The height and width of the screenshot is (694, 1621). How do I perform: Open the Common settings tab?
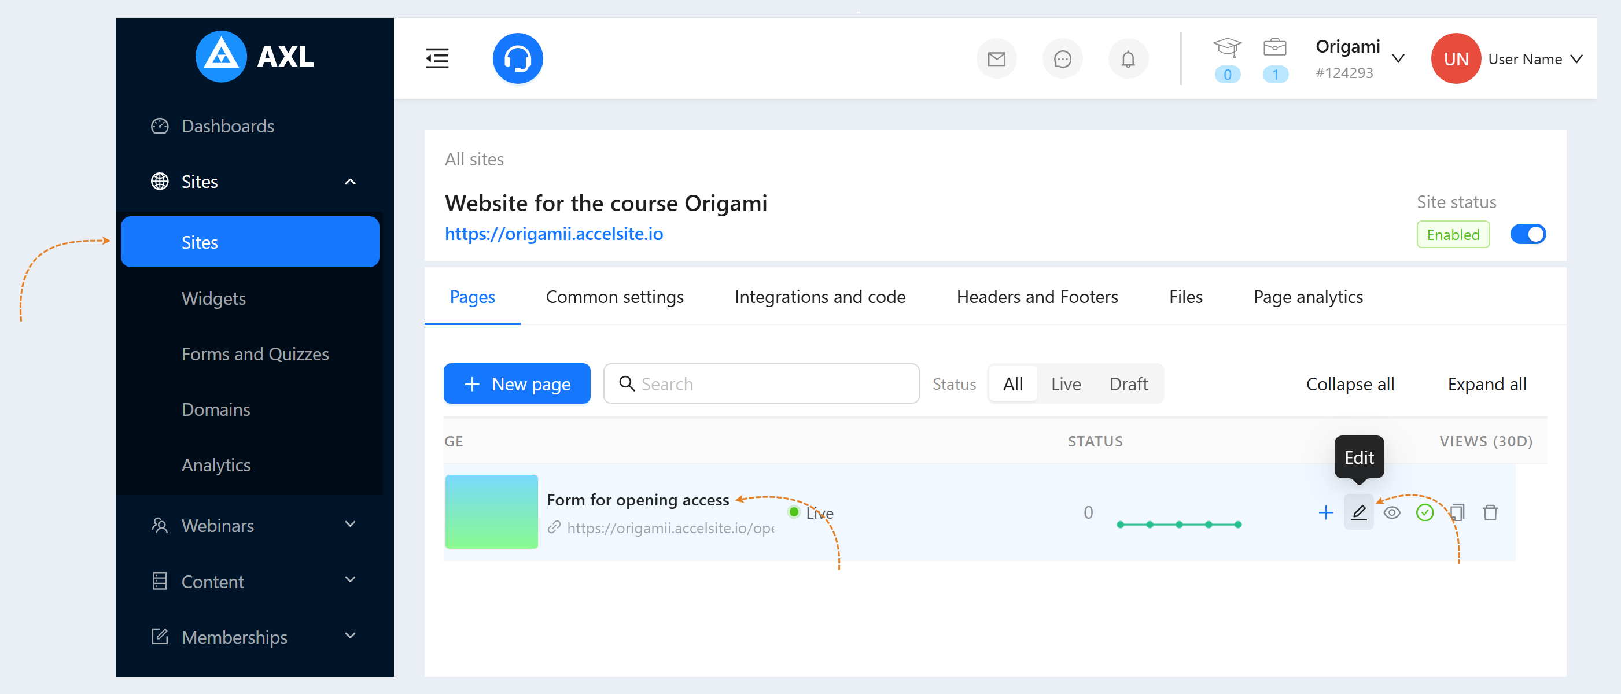coord(614,296)
